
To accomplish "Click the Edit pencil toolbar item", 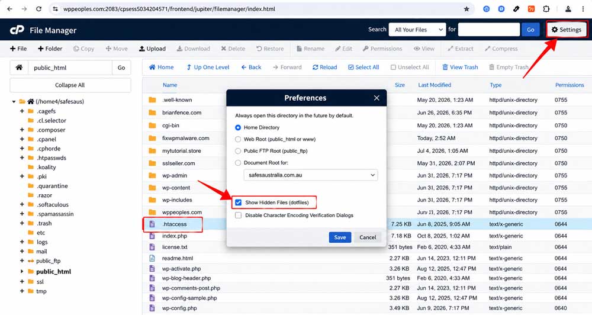I will 343,49.
